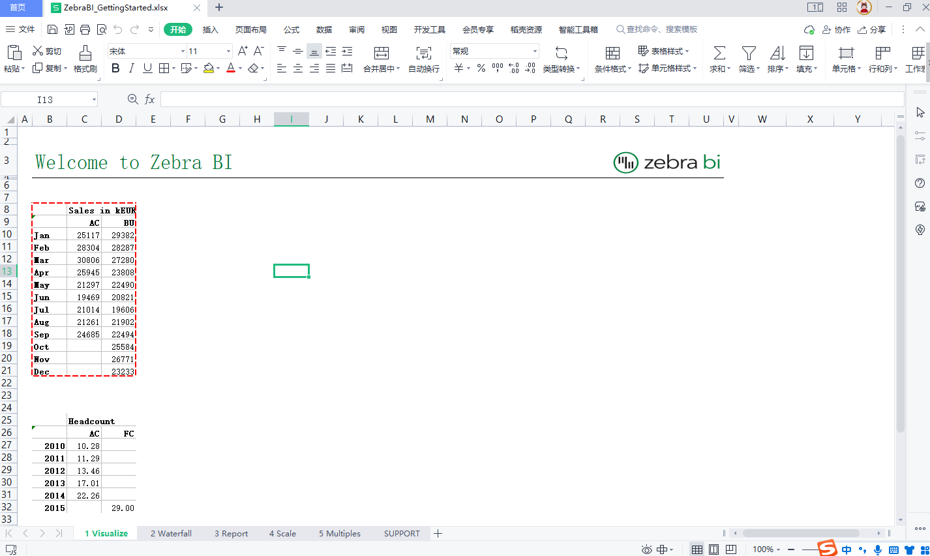The image size is (930, 556).
Task: Open the font name dropdown (宋体)
Action: [183, 51]
